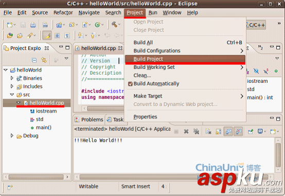285x196 pixels.
Task: Click the Print toolbar icon
Action: coord(33,25)
